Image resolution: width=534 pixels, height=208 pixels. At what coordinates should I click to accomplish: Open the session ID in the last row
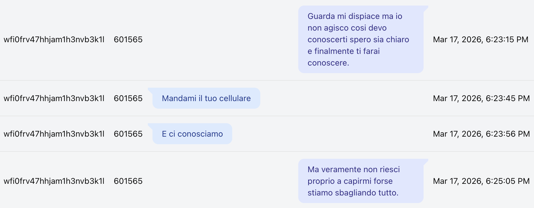[x=54, y=181]
